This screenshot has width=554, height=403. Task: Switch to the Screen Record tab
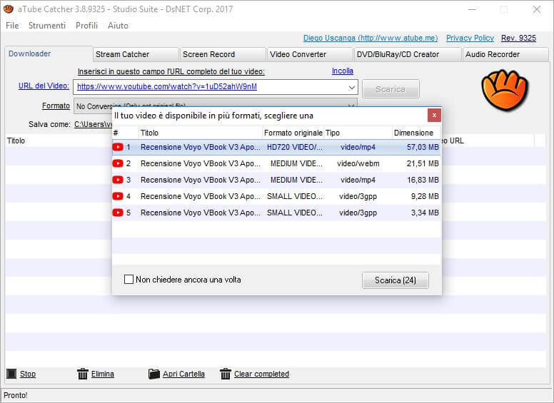coord(223,54)
